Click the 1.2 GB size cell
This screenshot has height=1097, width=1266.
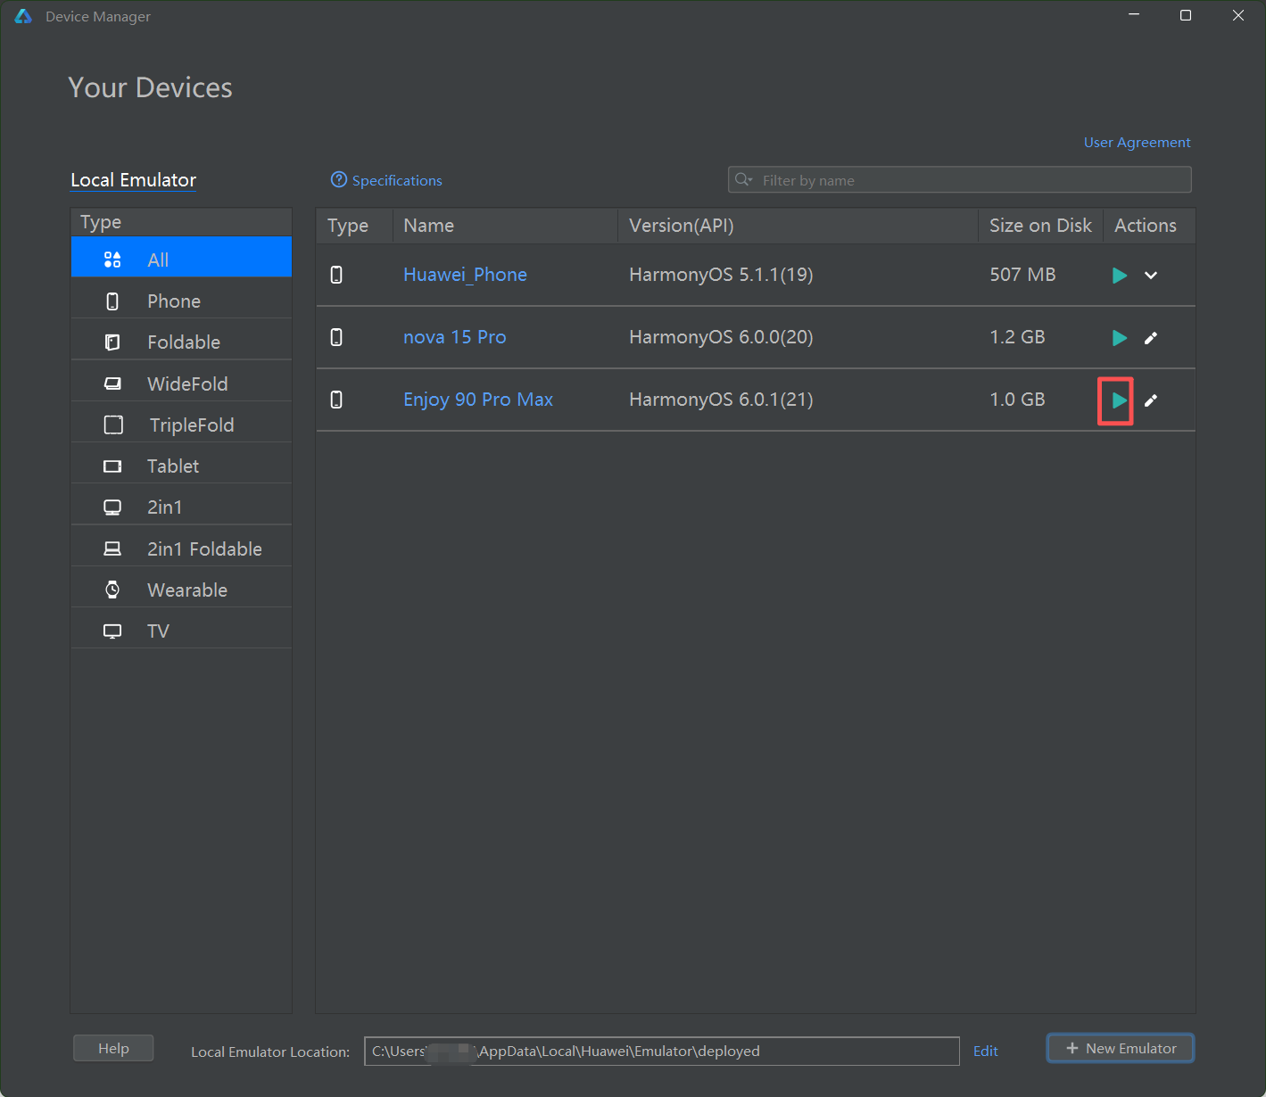(1017, 337)
